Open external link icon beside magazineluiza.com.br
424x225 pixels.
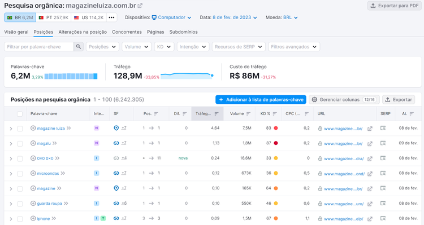[x=140, y=6]
